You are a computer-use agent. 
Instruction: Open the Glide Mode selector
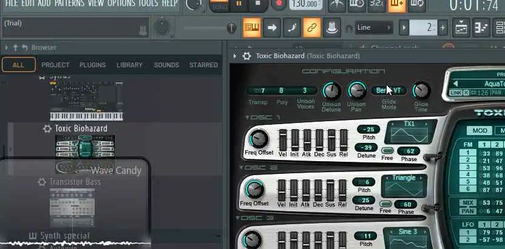click(x=388, y=91)
